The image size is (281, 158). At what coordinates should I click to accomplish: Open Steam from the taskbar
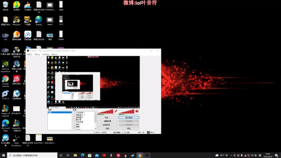click(x=133, y=155)
